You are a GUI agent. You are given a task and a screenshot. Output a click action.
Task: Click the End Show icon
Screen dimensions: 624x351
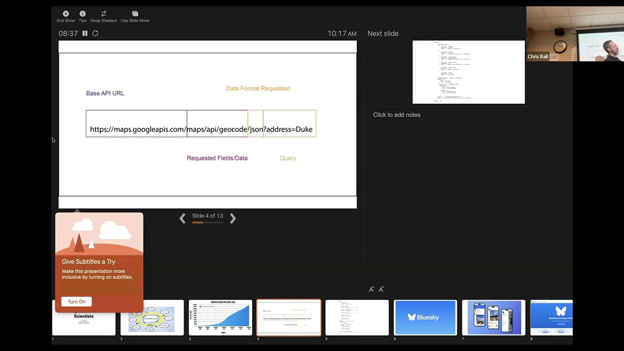pyautogui.click(x=66, y=14)
